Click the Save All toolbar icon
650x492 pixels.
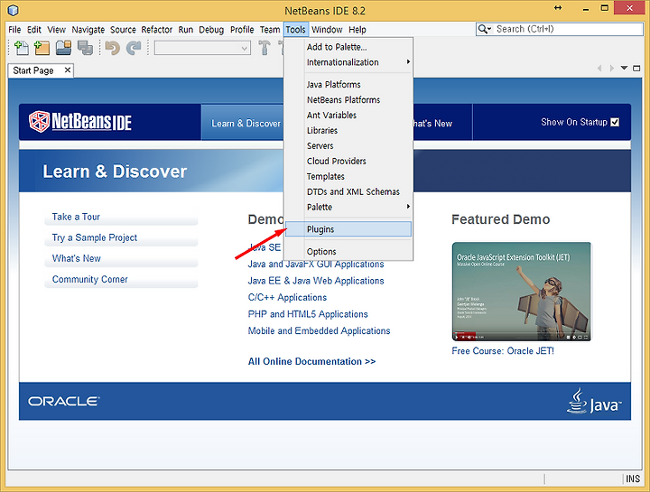[x=85, y=48]
